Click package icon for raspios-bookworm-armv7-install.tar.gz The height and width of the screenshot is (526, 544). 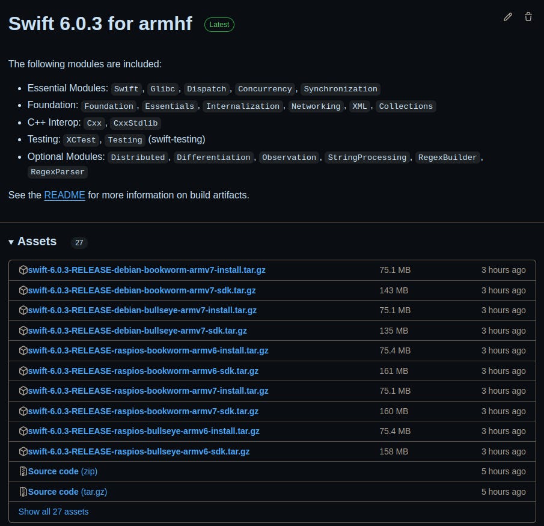click(x=23, y=391)
